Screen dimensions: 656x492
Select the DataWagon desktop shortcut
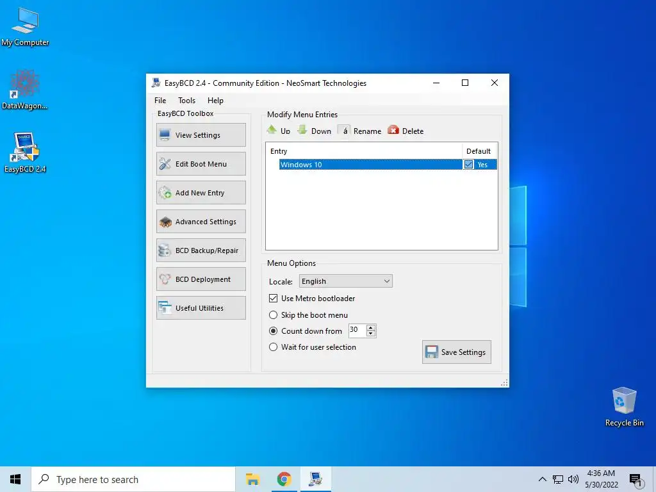click(25, 90)
